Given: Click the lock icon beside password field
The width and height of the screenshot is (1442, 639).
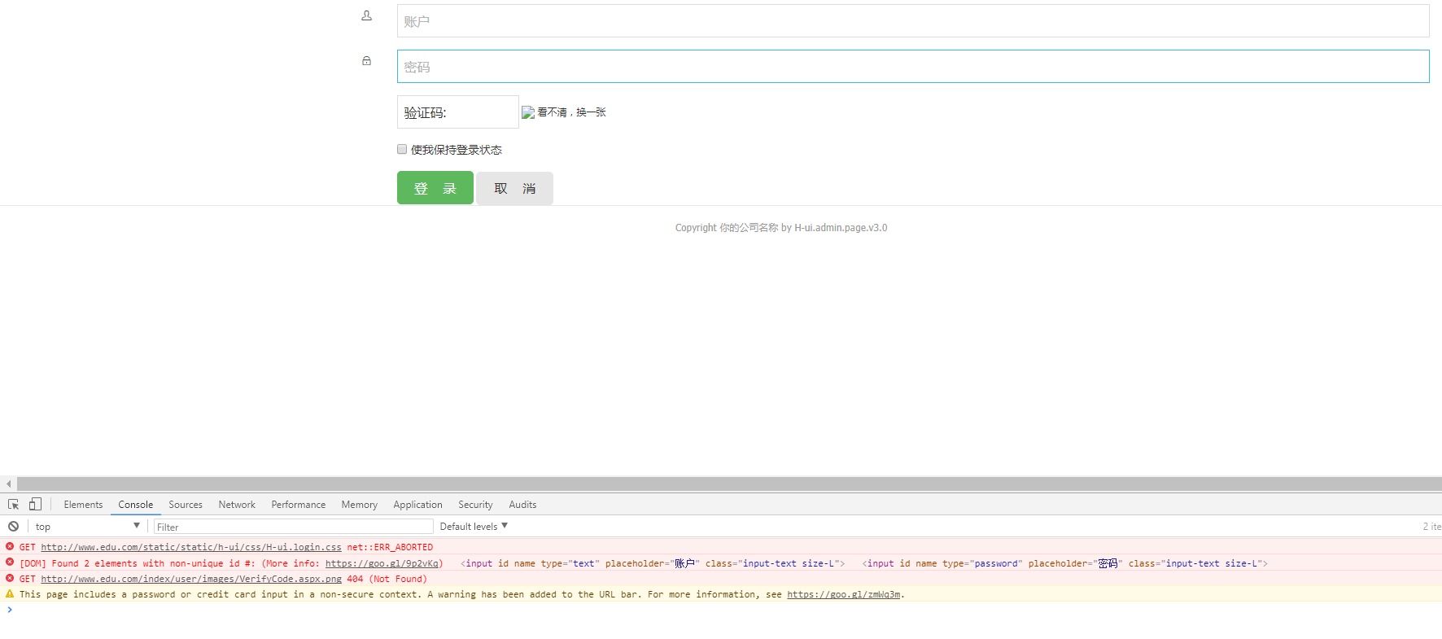Looking at the screenshot, I should click(366, 61).
